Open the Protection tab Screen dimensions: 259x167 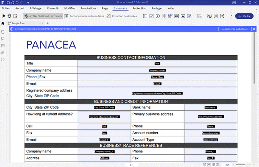[139, 8]
